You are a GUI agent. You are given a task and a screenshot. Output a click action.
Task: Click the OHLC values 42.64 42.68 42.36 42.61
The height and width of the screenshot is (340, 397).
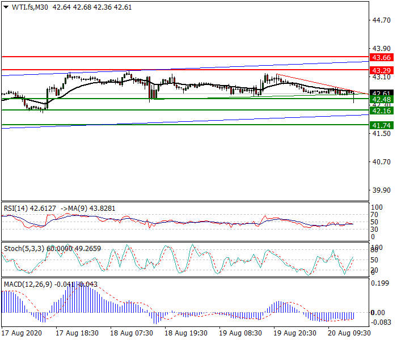click(x=92, y=7)
